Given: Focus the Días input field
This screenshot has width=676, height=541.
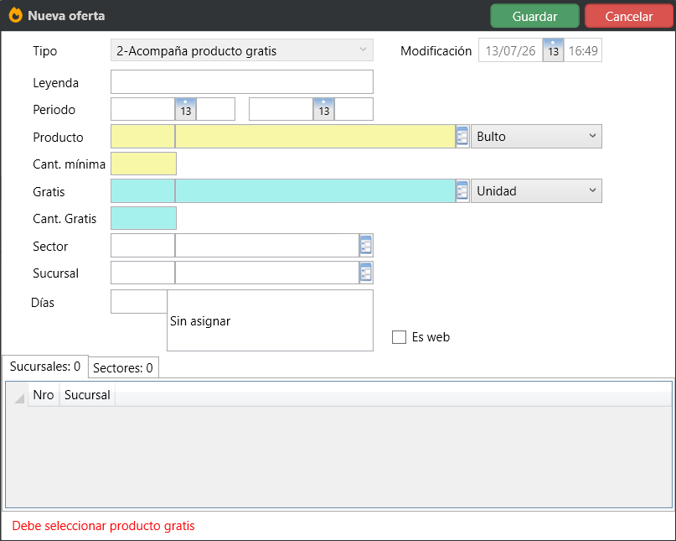Looking at the screenshot, I should coord(139,302).
